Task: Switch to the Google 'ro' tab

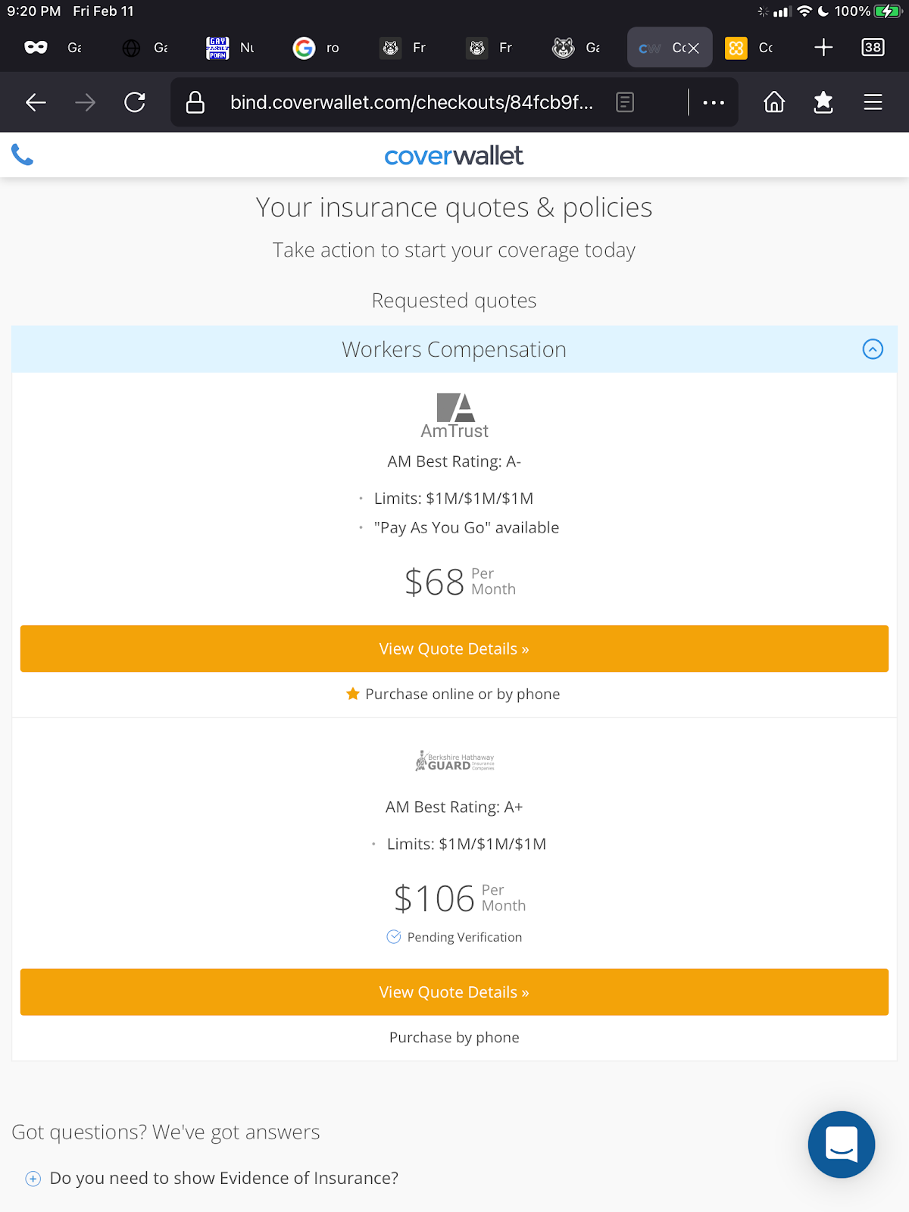Action: pos(317,48)
